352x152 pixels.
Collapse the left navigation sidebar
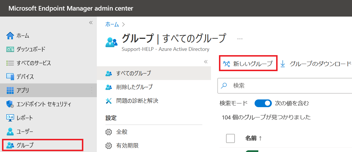(91, 23)
